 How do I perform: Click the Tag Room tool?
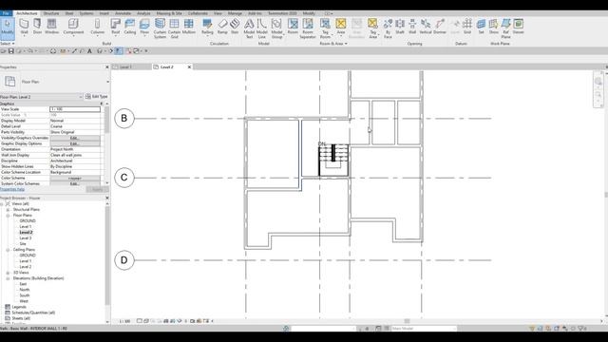[325, 28]
